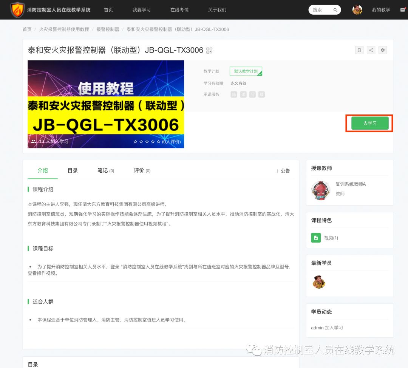Click the 13人加入学习 members icon
This screenshot has height=368, width=408.
click(x=34, y=141)
